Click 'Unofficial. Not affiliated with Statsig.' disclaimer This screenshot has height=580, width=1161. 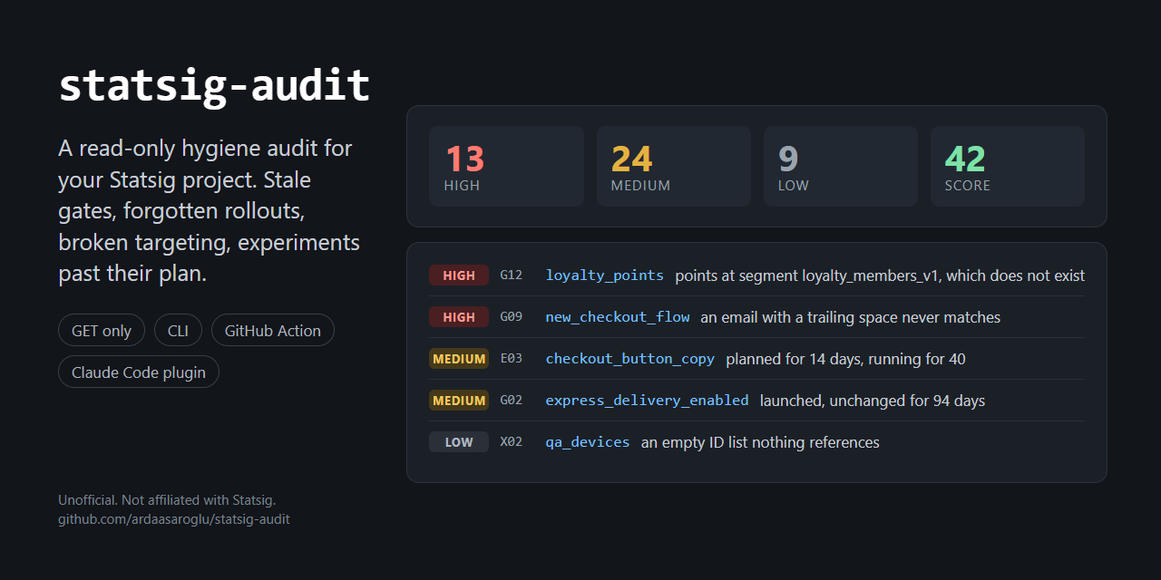click(x=167, y=499)
